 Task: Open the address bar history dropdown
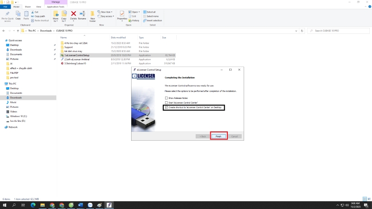click(x=296, y=31)
